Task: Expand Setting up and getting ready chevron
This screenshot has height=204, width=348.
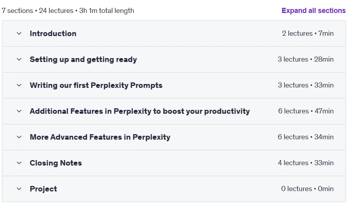Action: click(x=19, y=59)
